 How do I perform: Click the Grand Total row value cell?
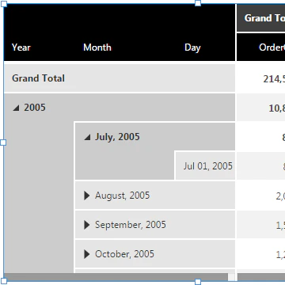point(260,78)
